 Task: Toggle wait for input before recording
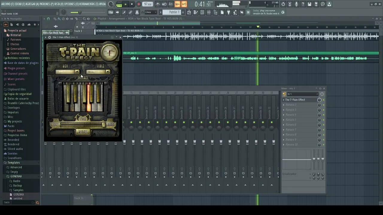[x=164, y=4]
